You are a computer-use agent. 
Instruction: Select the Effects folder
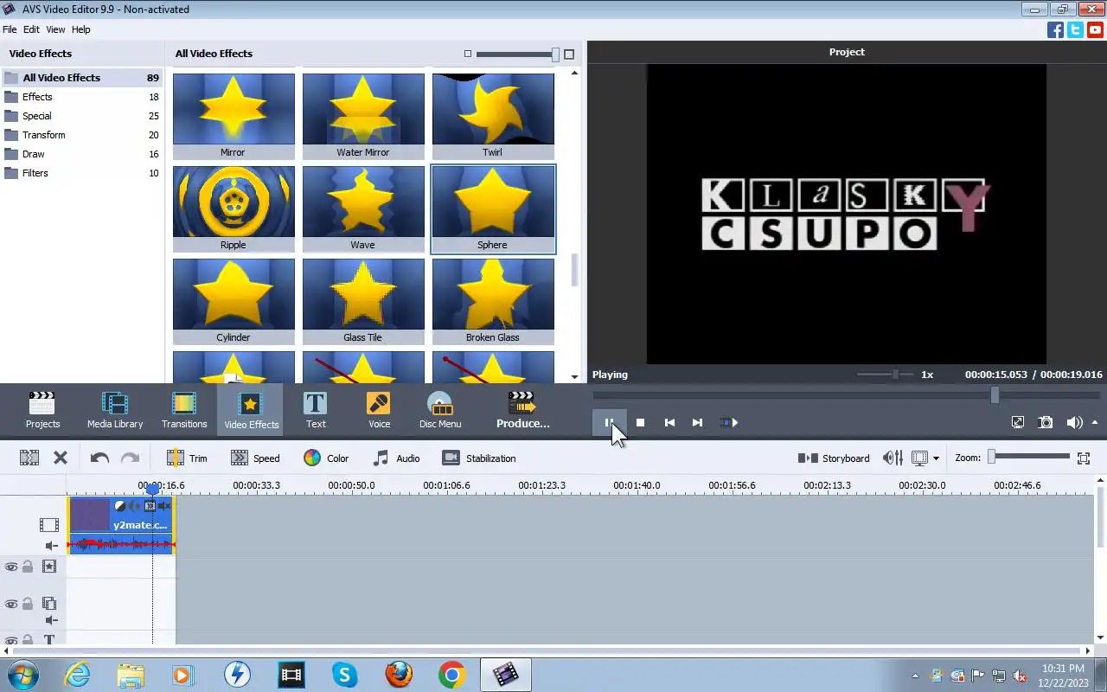81,97
